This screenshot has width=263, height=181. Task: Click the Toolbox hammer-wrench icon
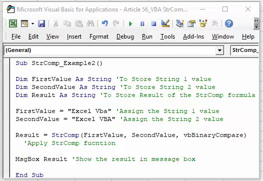(215, 23)
